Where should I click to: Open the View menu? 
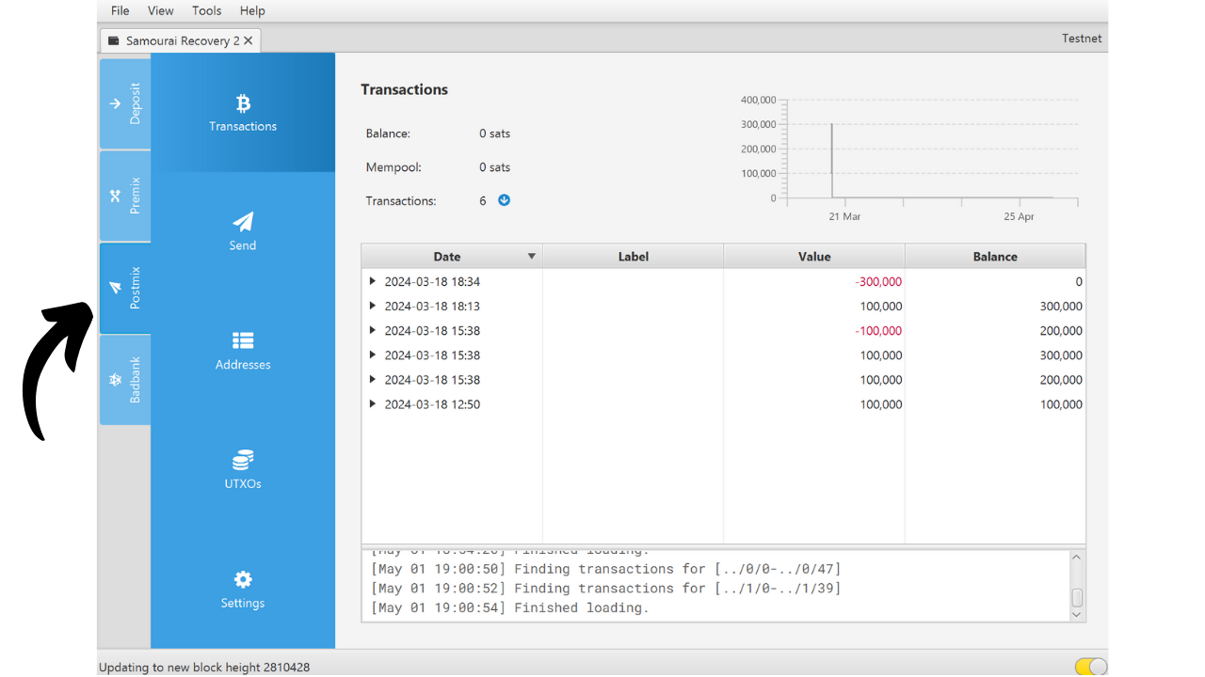[x=161, y=10]
